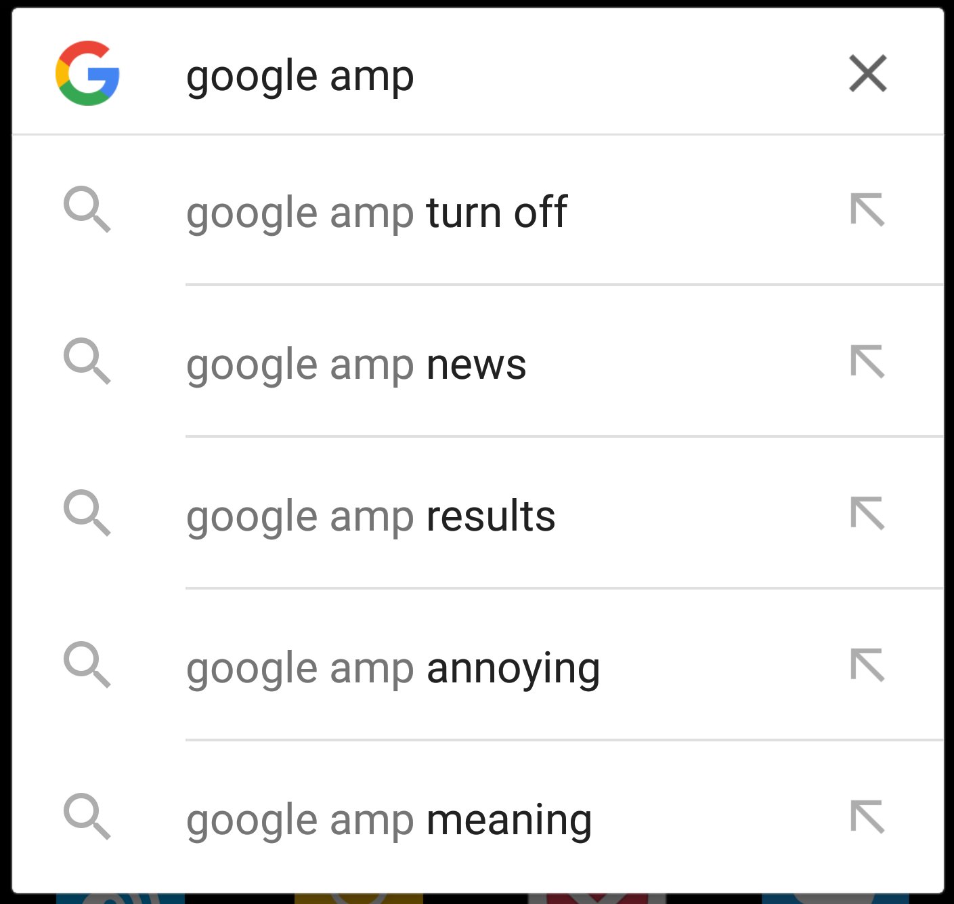Clear the search text with the X

coord(867,73)
